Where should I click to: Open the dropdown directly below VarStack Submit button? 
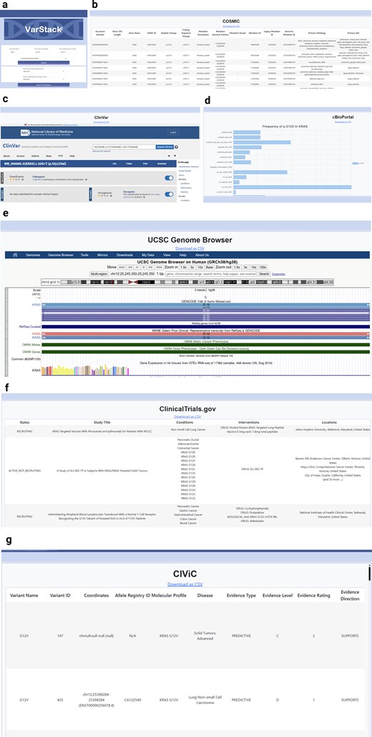pyautogui.click(x=44, y=71)
